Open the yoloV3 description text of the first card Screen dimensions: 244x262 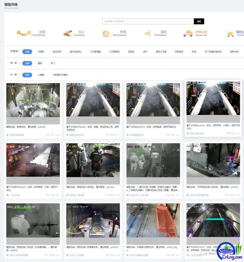[26, 127]
